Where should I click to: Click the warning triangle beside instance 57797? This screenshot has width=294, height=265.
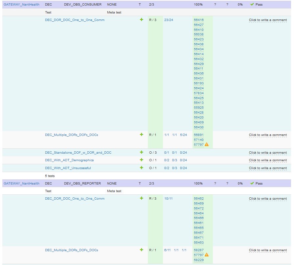(x=206, y=144)
